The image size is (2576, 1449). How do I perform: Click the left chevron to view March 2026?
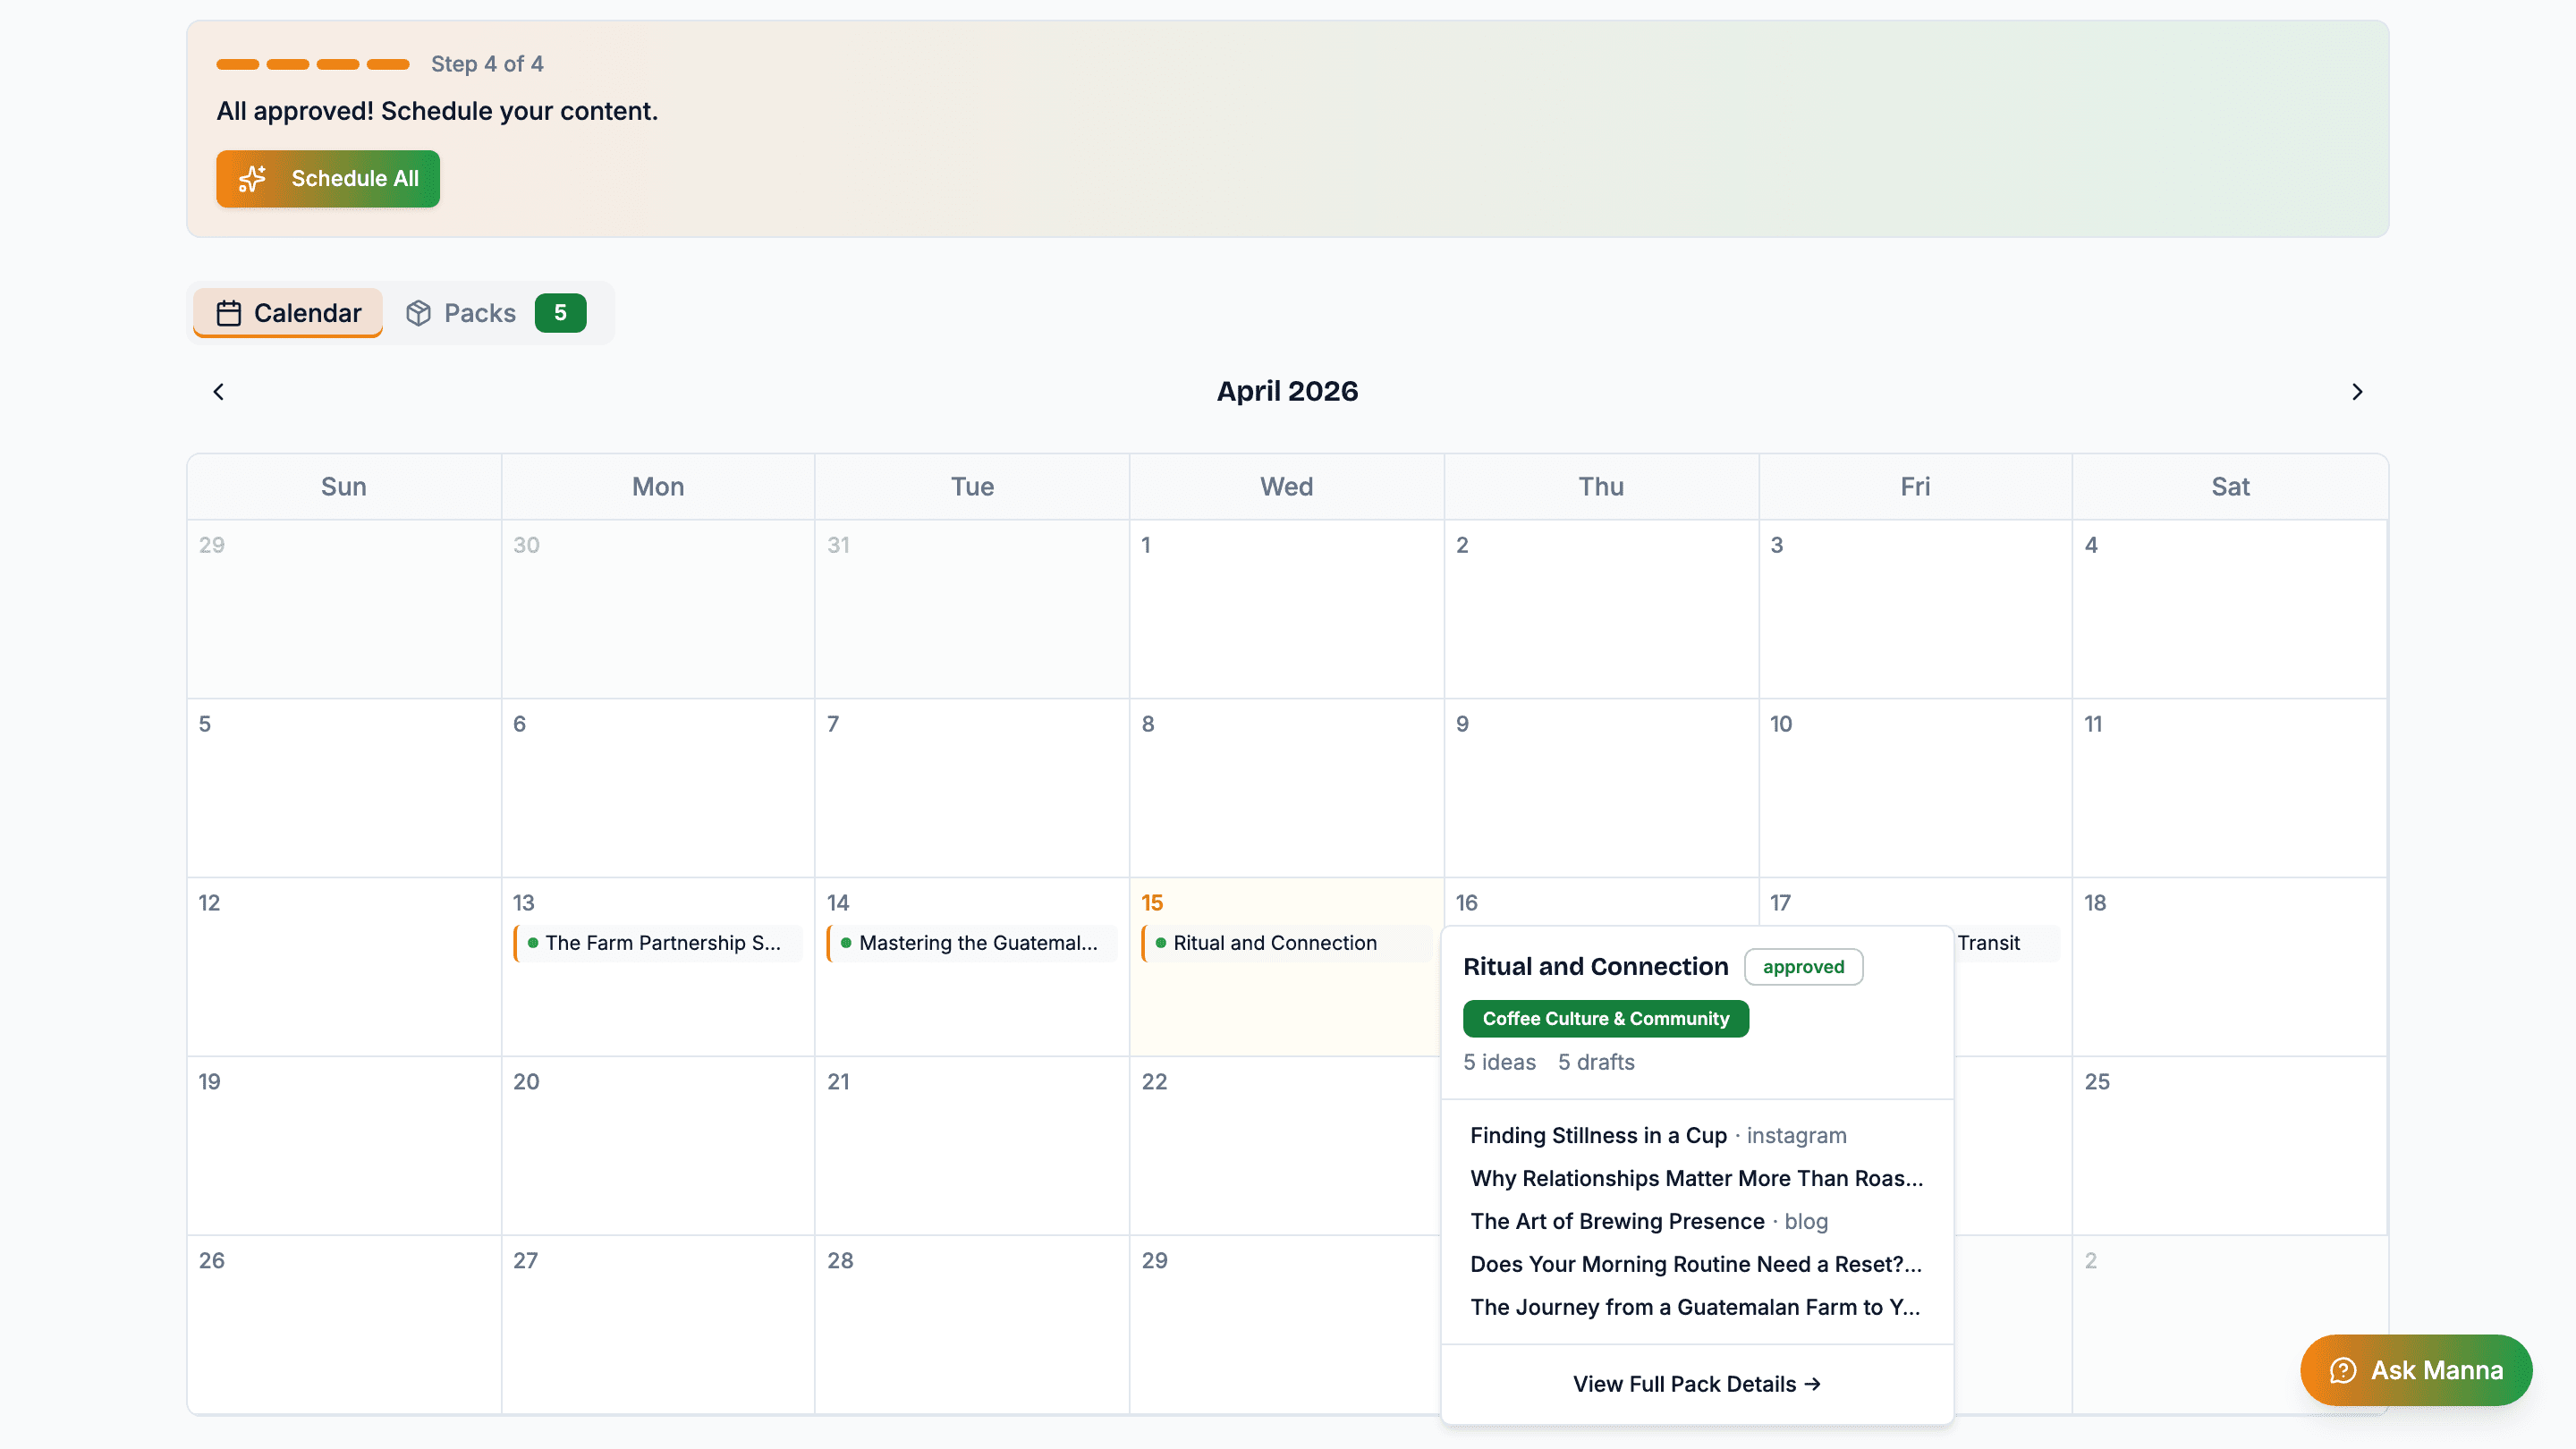(x=218, y=391)
